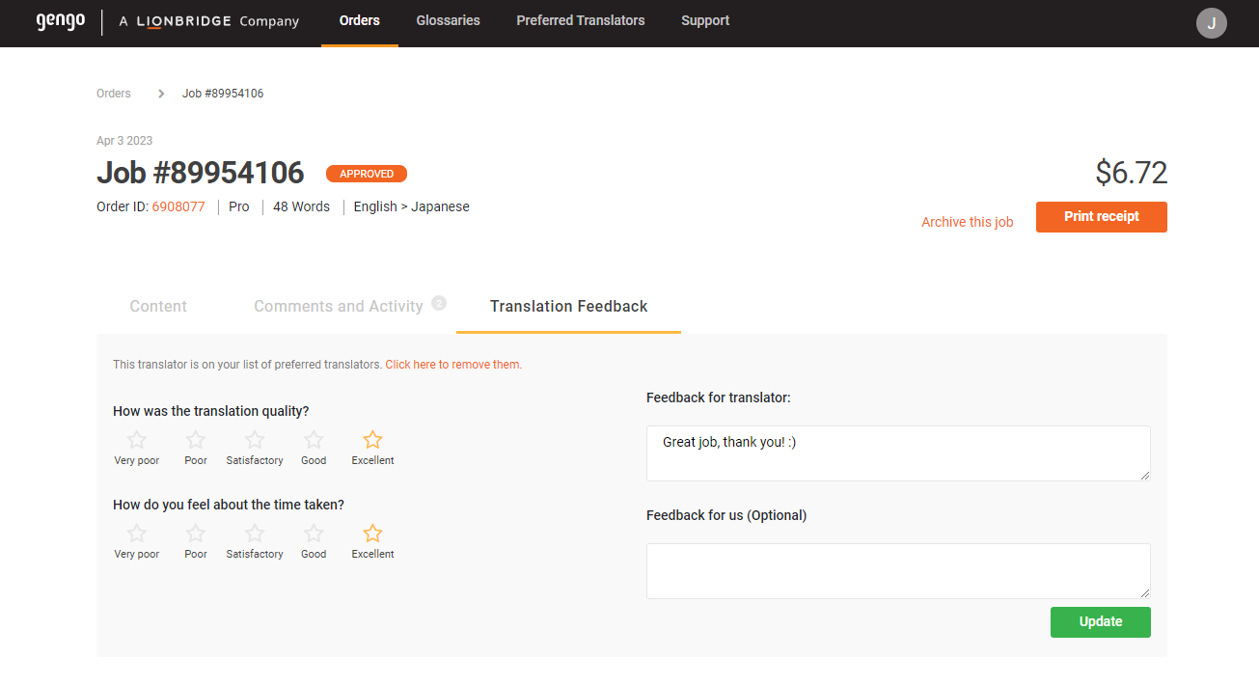Click the APPROVED status badge

pos(367,174)
